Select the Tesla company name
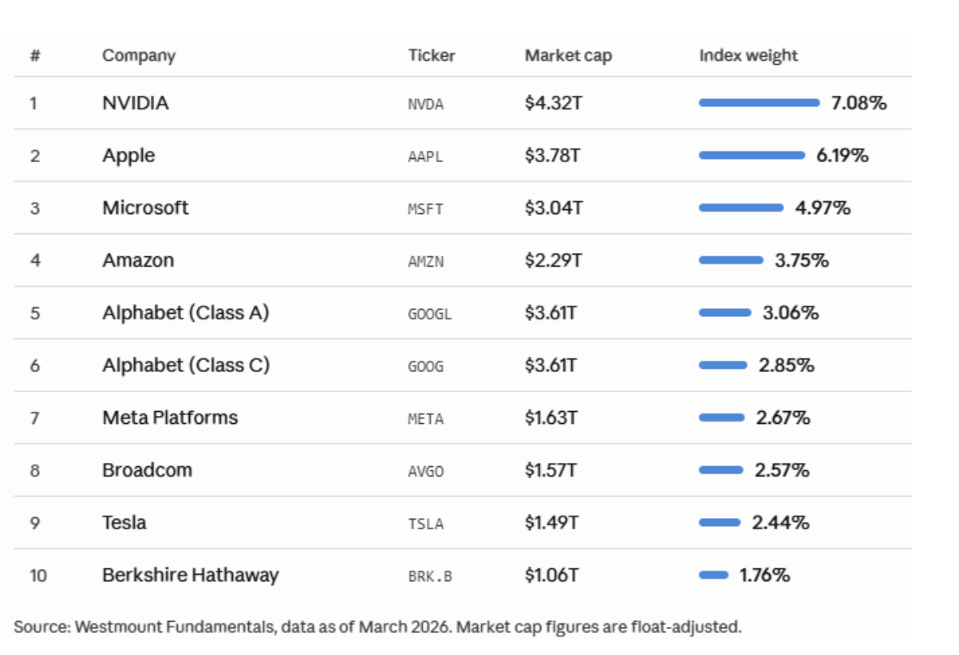The width and height of the screenshot is (959, 655). 124,523
